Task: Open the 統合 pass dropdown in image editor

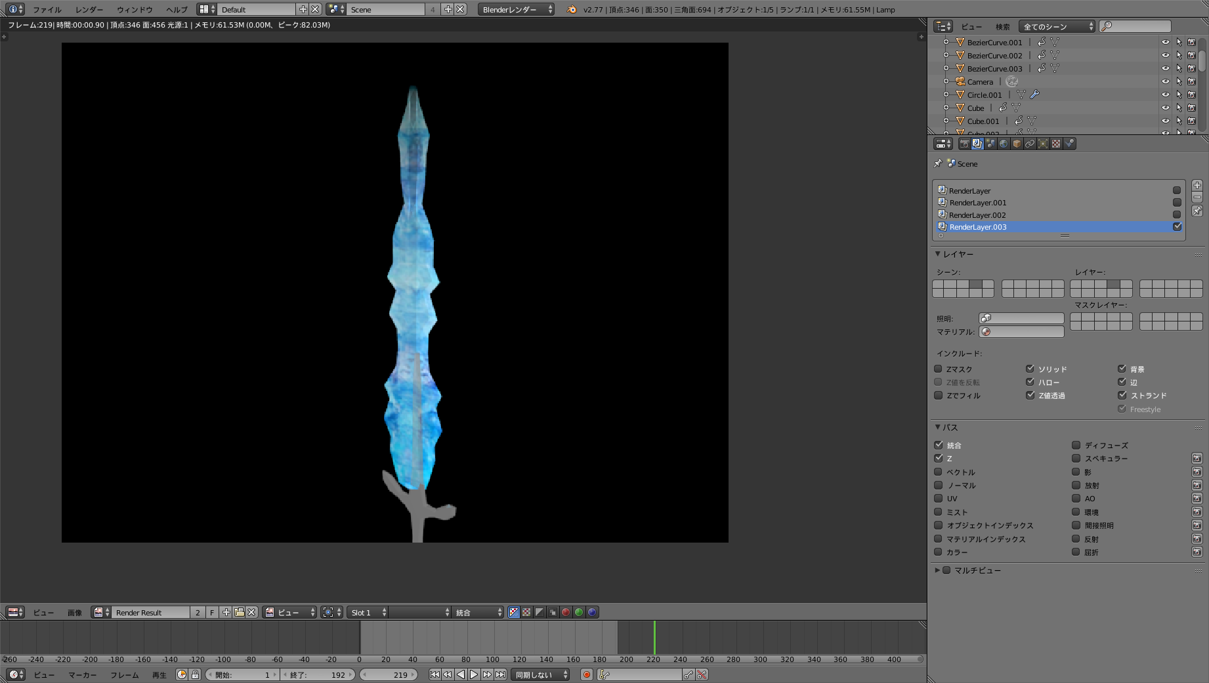Action: coord(478,612)
